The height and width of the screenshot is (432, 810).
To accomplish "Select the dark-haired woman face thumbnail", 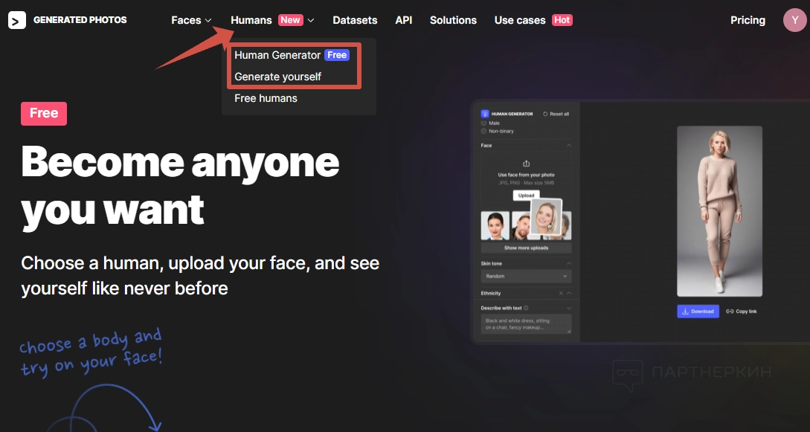I will (x=495, y=225).
